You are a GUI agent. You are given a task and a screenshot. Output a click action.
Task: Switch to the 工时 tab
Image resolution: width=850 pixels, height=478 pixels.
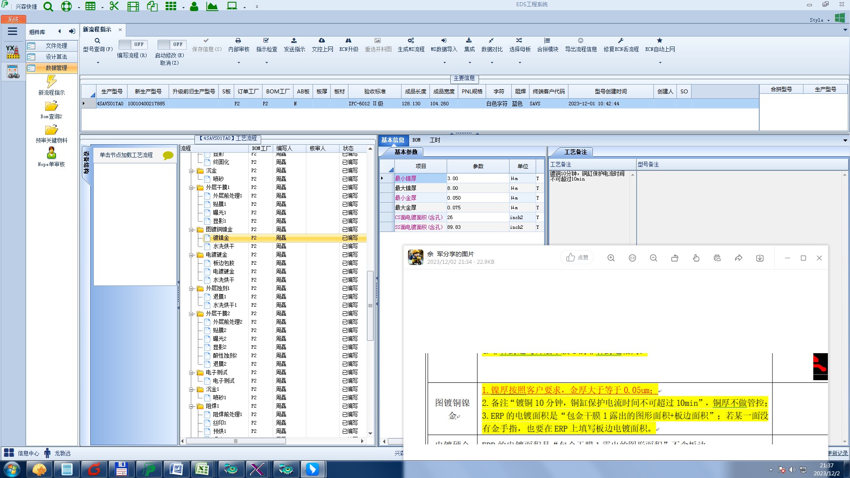(x=435, y=140)
